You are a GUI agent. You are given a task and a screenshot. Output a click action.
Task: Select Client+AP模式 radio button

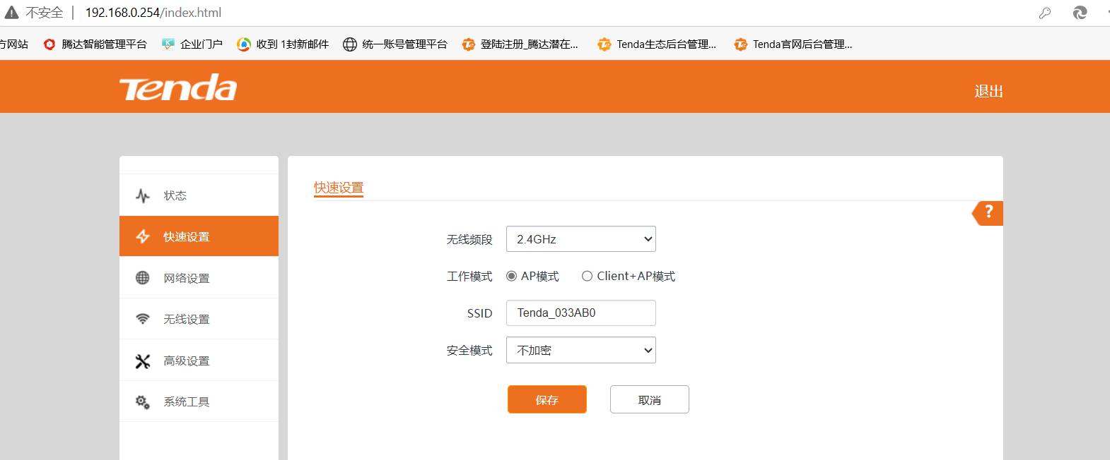pos(587,276)
